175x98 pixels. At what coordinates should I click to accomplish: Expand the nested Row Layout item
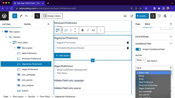click(14, 48)
